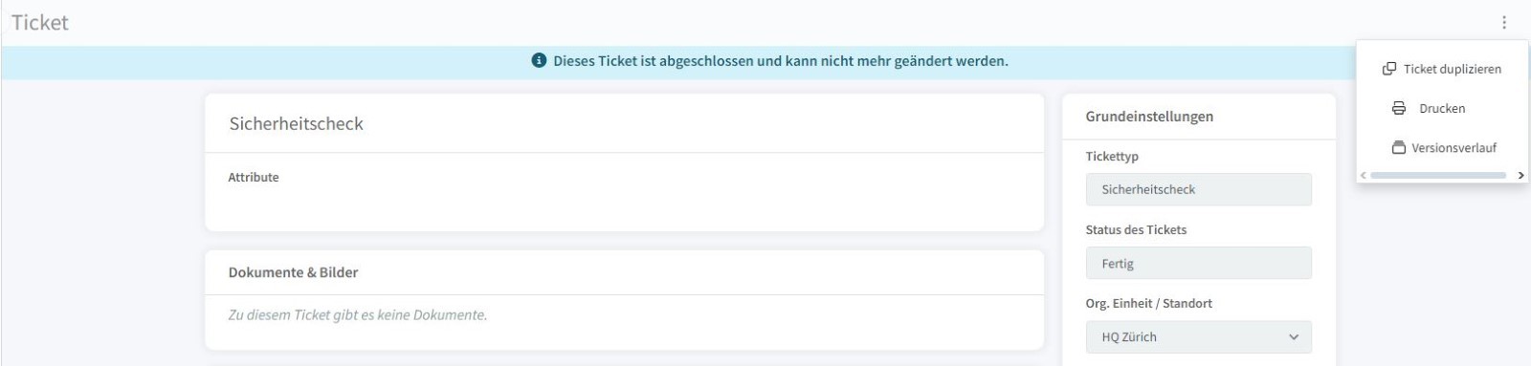Click the Grundeinstellungen panel title
This screenshot has width=1531, height=366.
(x=1149, y=117)
